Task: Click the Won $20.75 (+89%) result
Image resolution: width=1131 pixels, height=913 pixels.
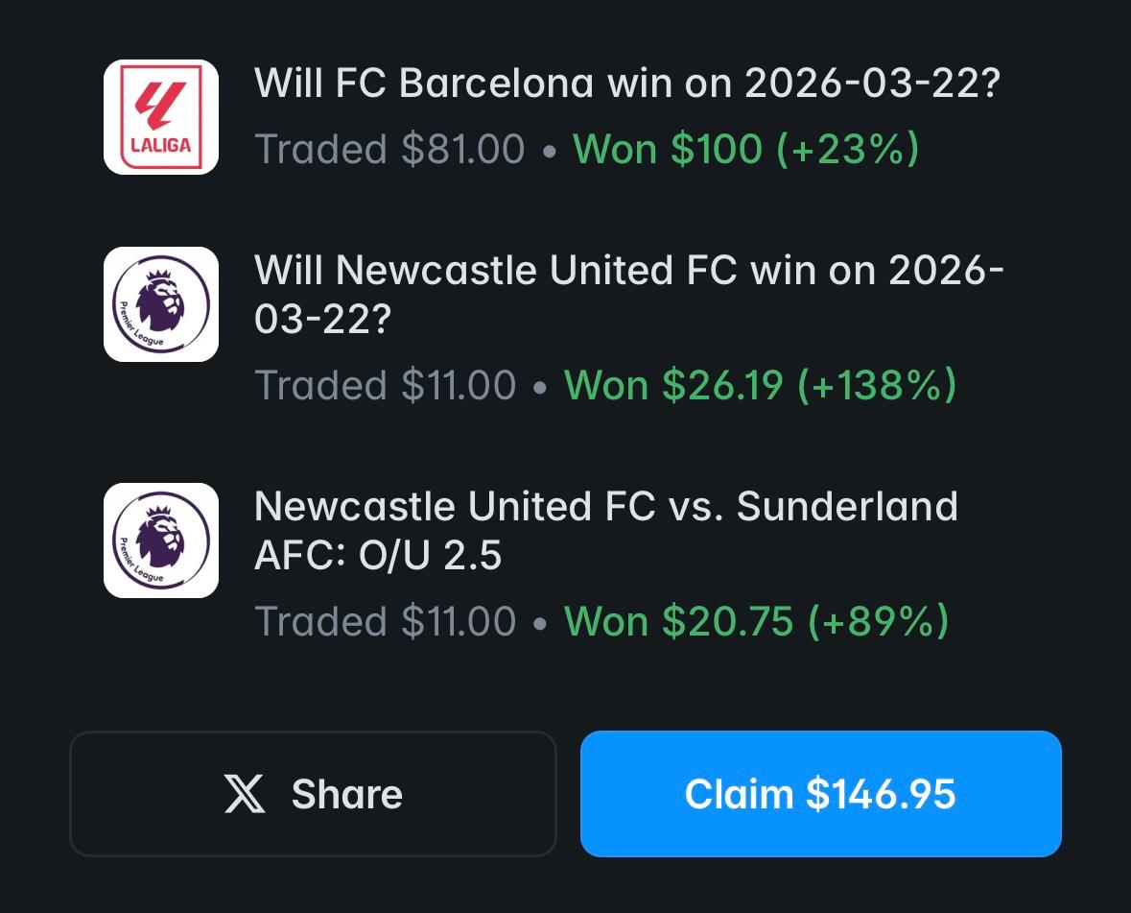Action: (757, 621)
